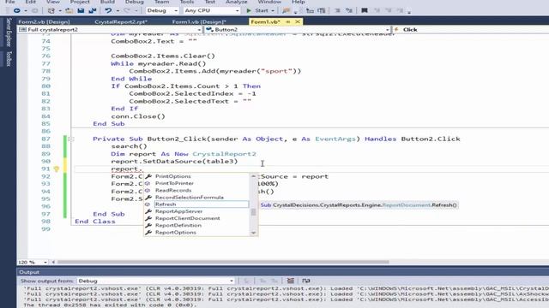Image resolution: width=549 pixels, height=308 pixels.
Task: Open the Toolbox side tab
Action: point(9,59)
